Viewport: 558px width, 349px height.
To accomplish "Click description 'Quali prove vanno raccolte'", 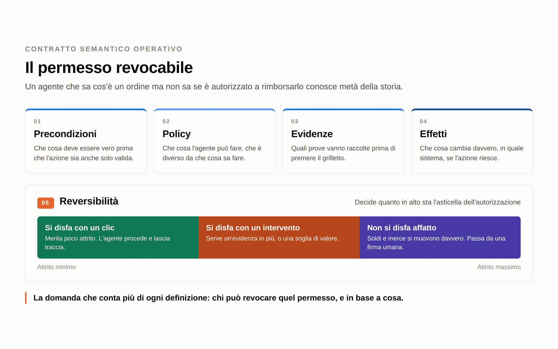I will click(343, 153).
